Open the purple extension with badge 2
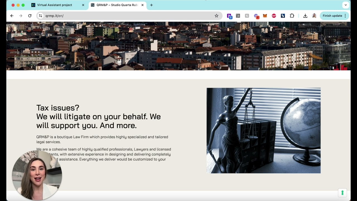This screenshot has height=201, width=357. (229, 16)
